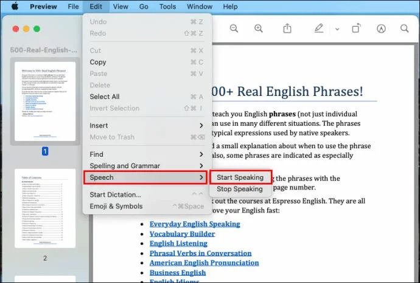Expand Spelling and Grammar submenu

146,166
